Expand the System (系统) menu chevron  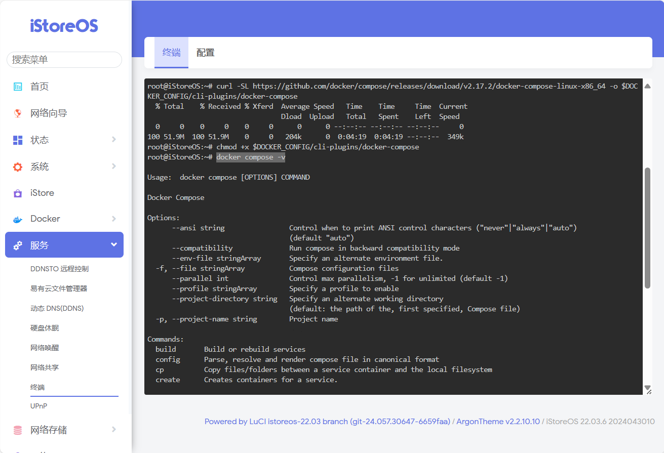(x=113, y=167)
